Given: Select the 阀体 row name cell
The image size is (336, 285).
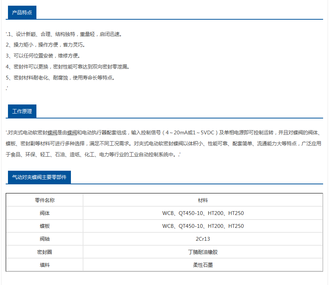Looking at the screenshot, I should tap(45, 213).
